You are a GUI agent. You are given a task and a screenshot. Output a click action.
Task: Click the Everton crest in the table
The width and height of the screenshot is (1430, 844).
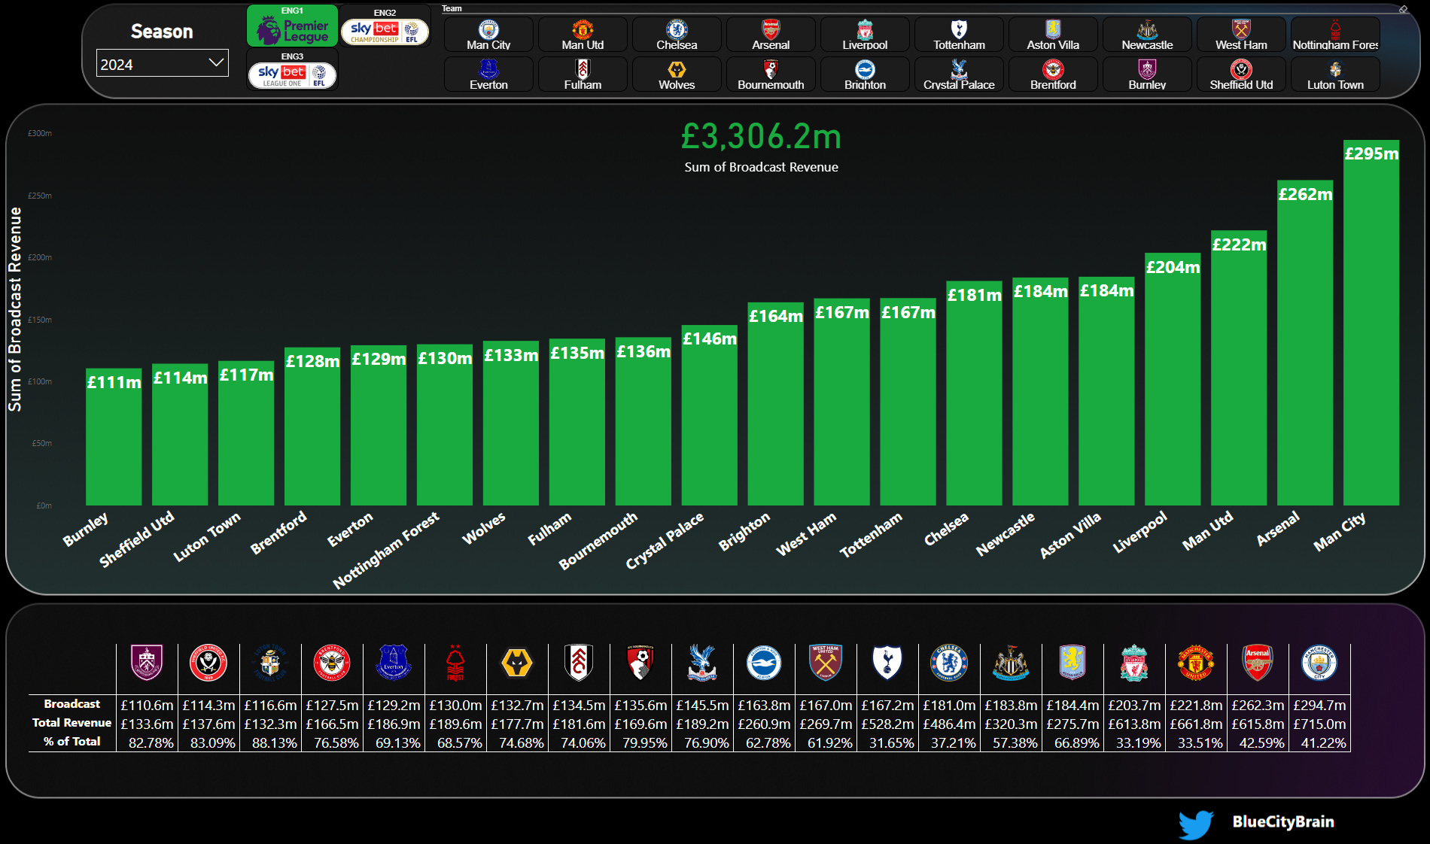coord(394,663)
